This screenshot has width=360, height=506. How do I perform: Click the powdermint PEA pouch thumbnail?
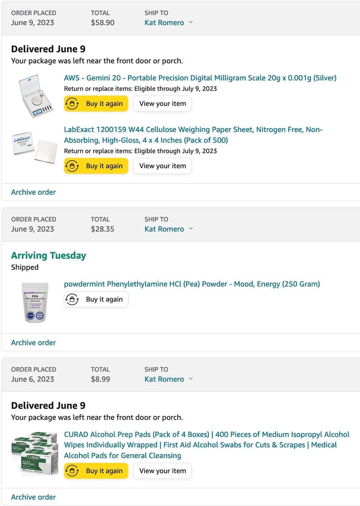pyautogui.click(x=35, y=303)
